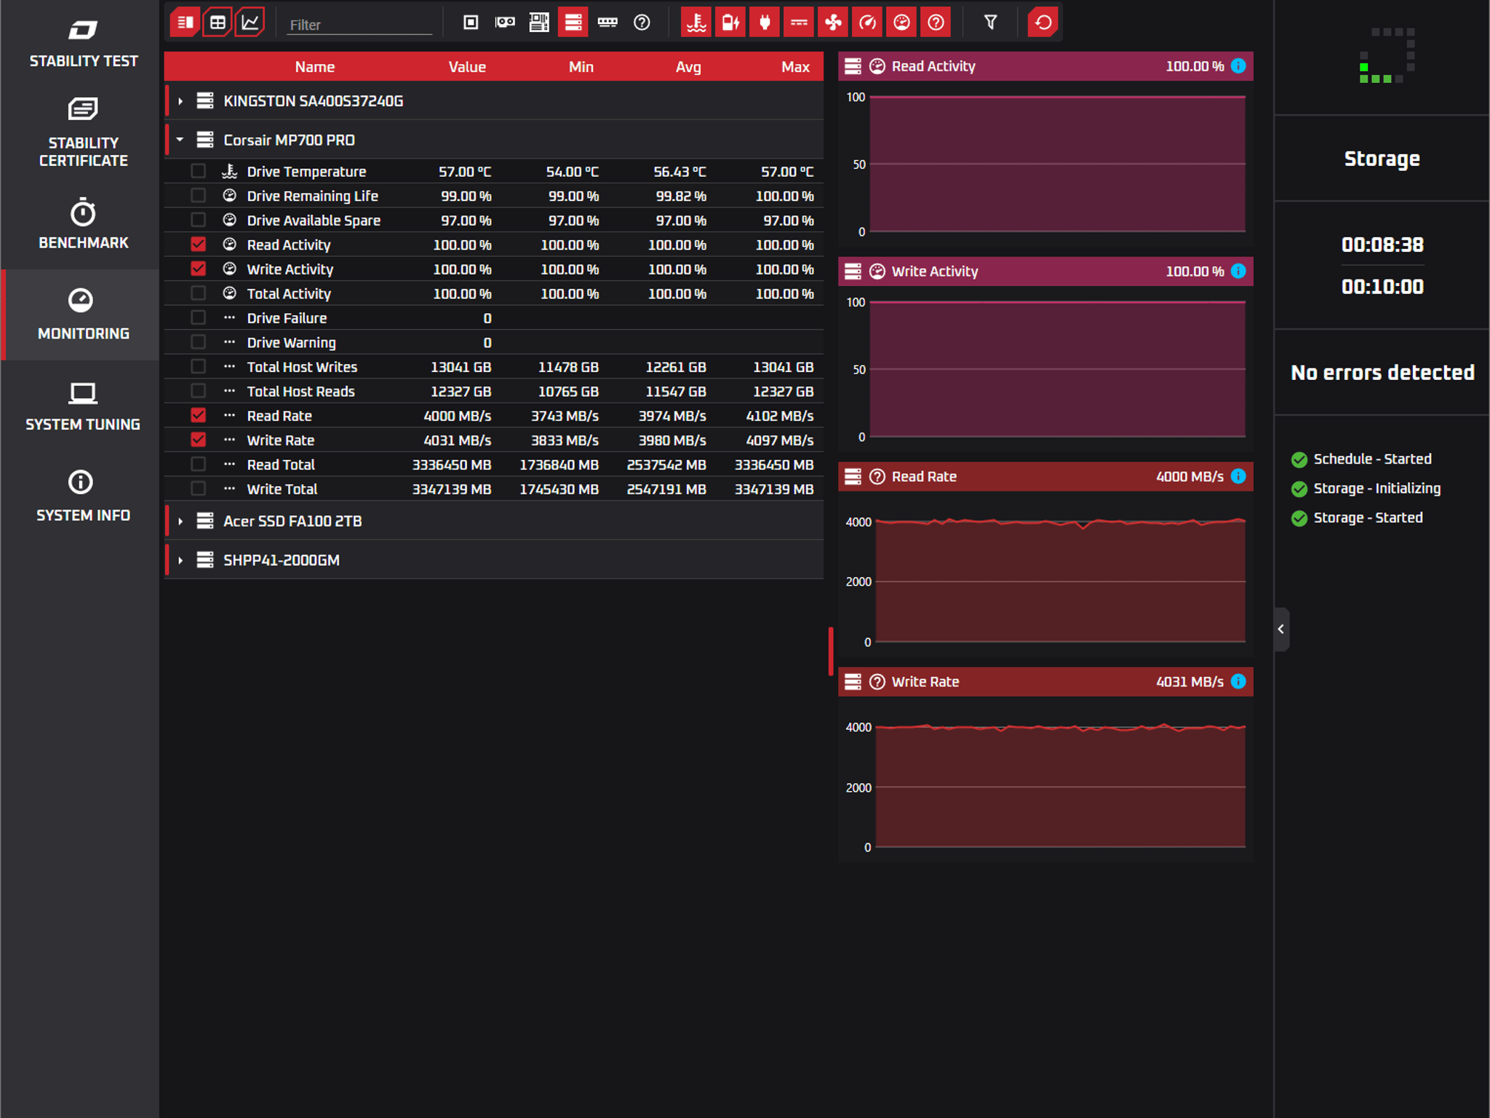Image resolution: width=1490 pixels, height=1118 pixels.
Task: Open the System Tuning section
Action: pos(83,406)
